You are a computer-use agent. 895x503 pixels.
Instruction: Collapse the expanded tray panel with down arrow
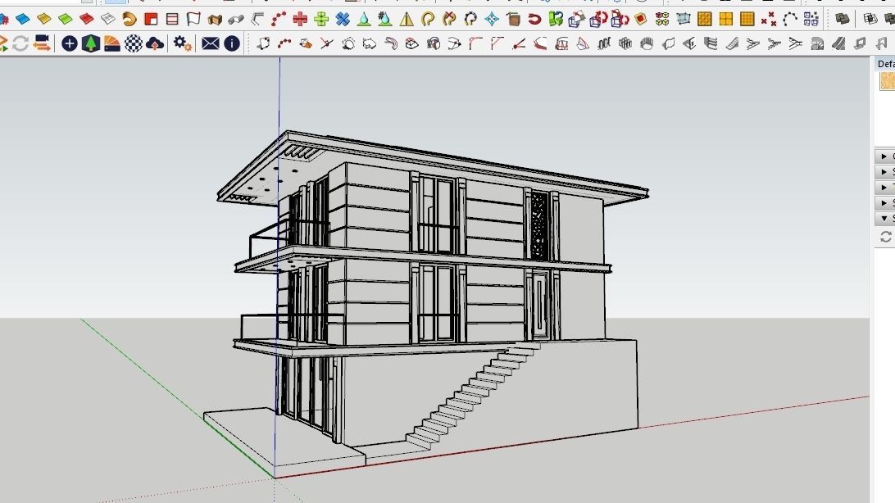tap(884, 219)
